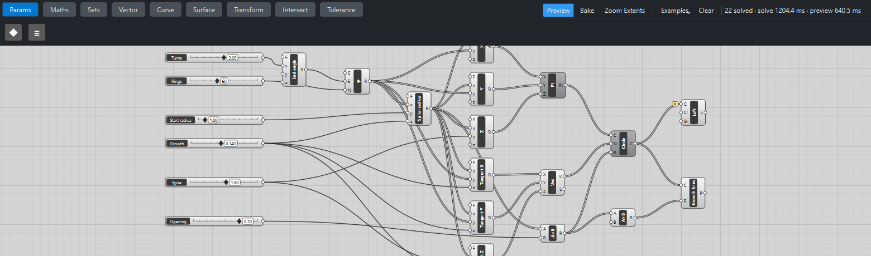Open the Tolerance tab
The image size is (871, 256).
point(341,9)
